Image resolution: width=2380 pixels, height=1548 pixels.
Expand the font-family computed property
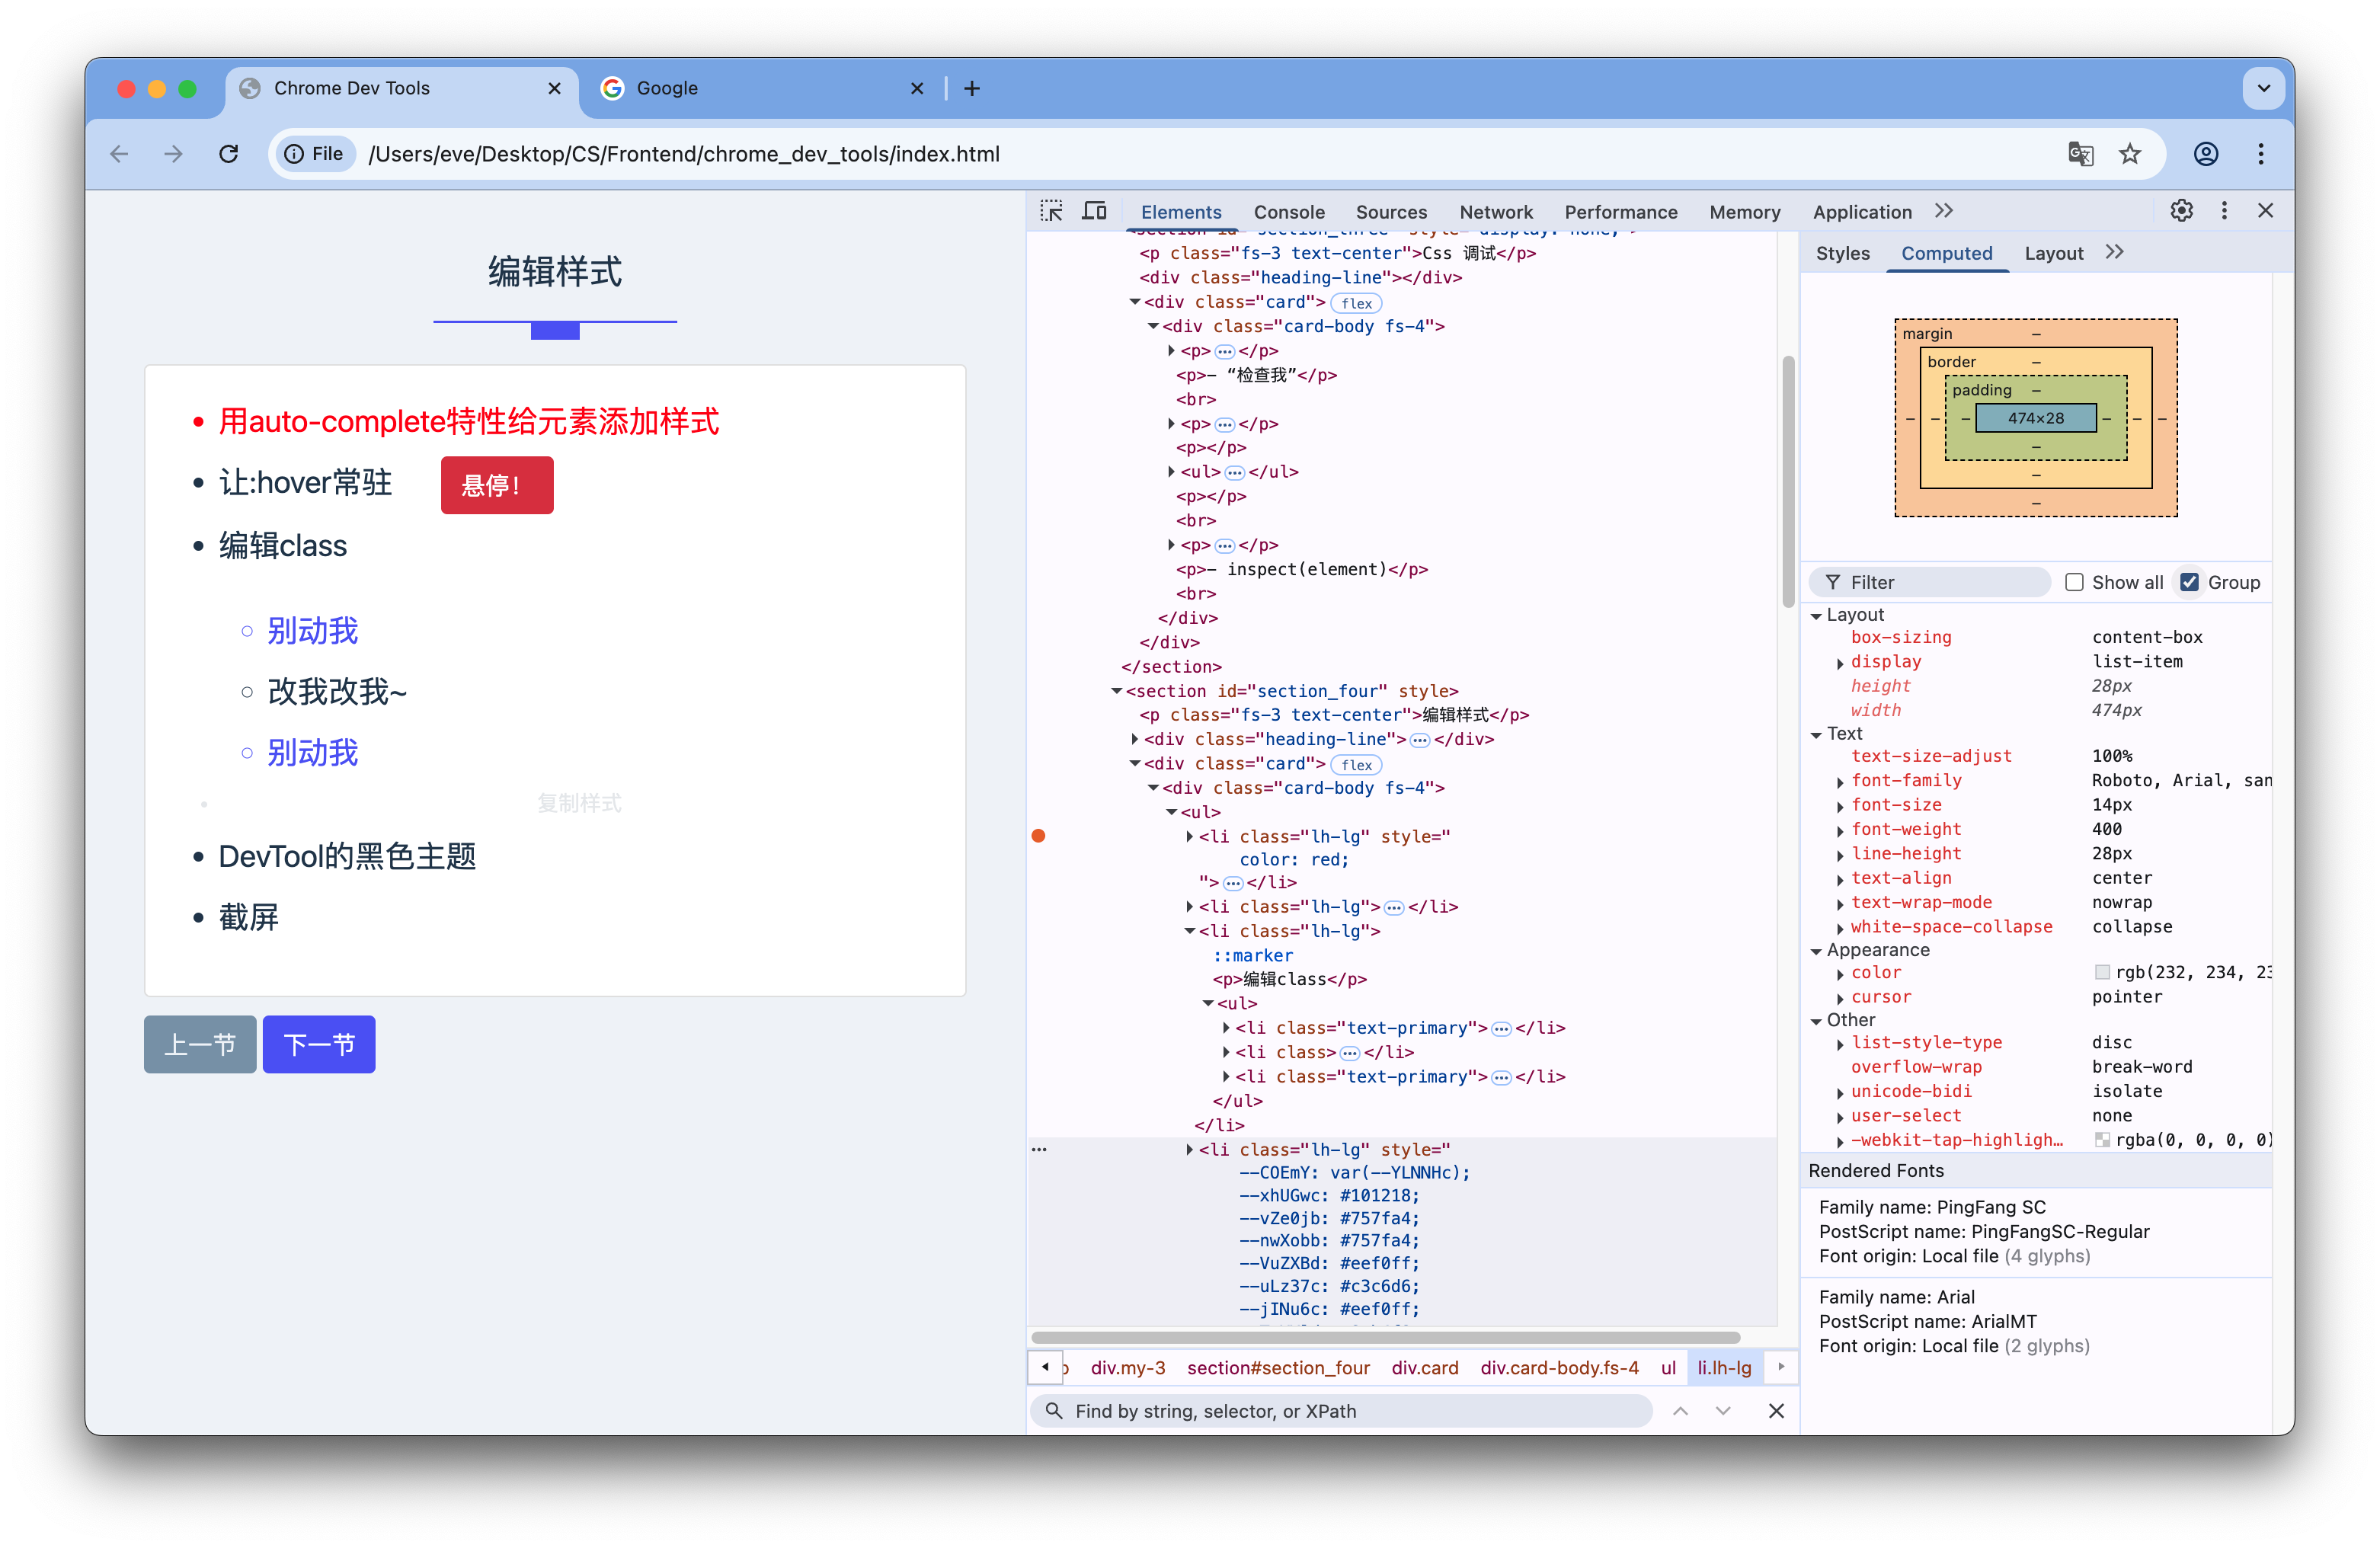(1840, 782)
